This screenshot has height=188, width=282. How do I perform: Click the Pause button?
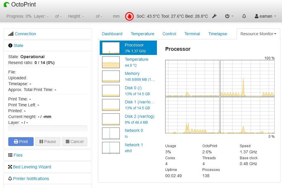coord(48,142)
